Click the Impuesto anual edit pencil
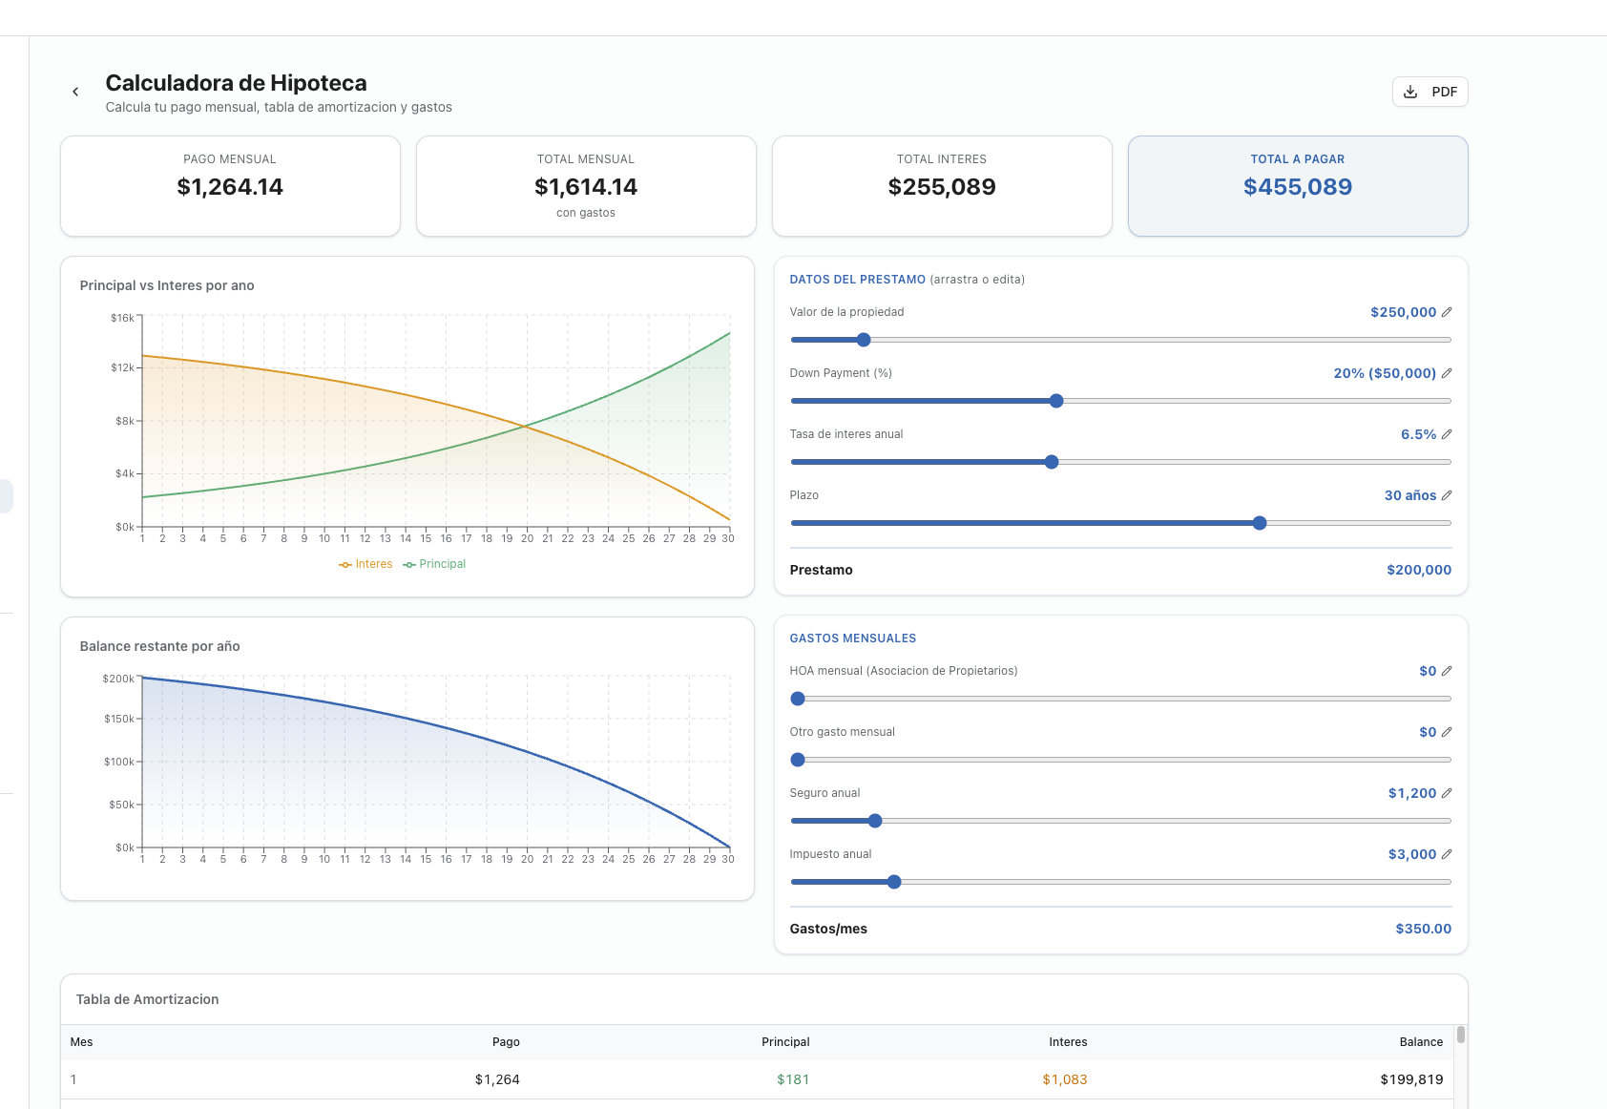The width and height of the screenshot is (1607, 1109). point(1447,854)
